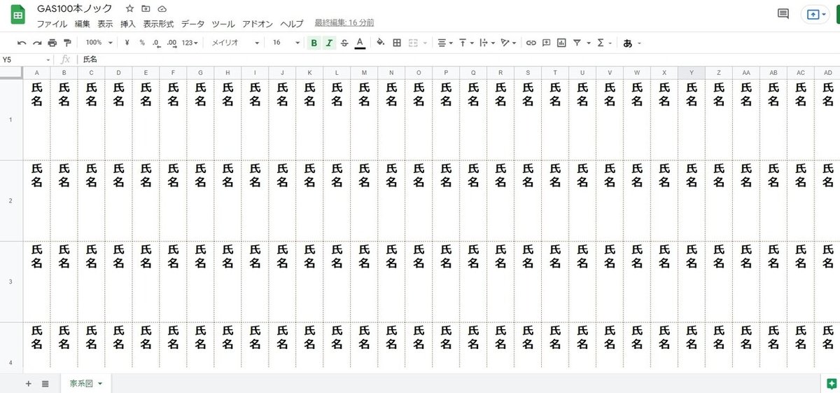Screen dimensions: 840x393
Task: Toggle bold formatting
Action: 314,43
